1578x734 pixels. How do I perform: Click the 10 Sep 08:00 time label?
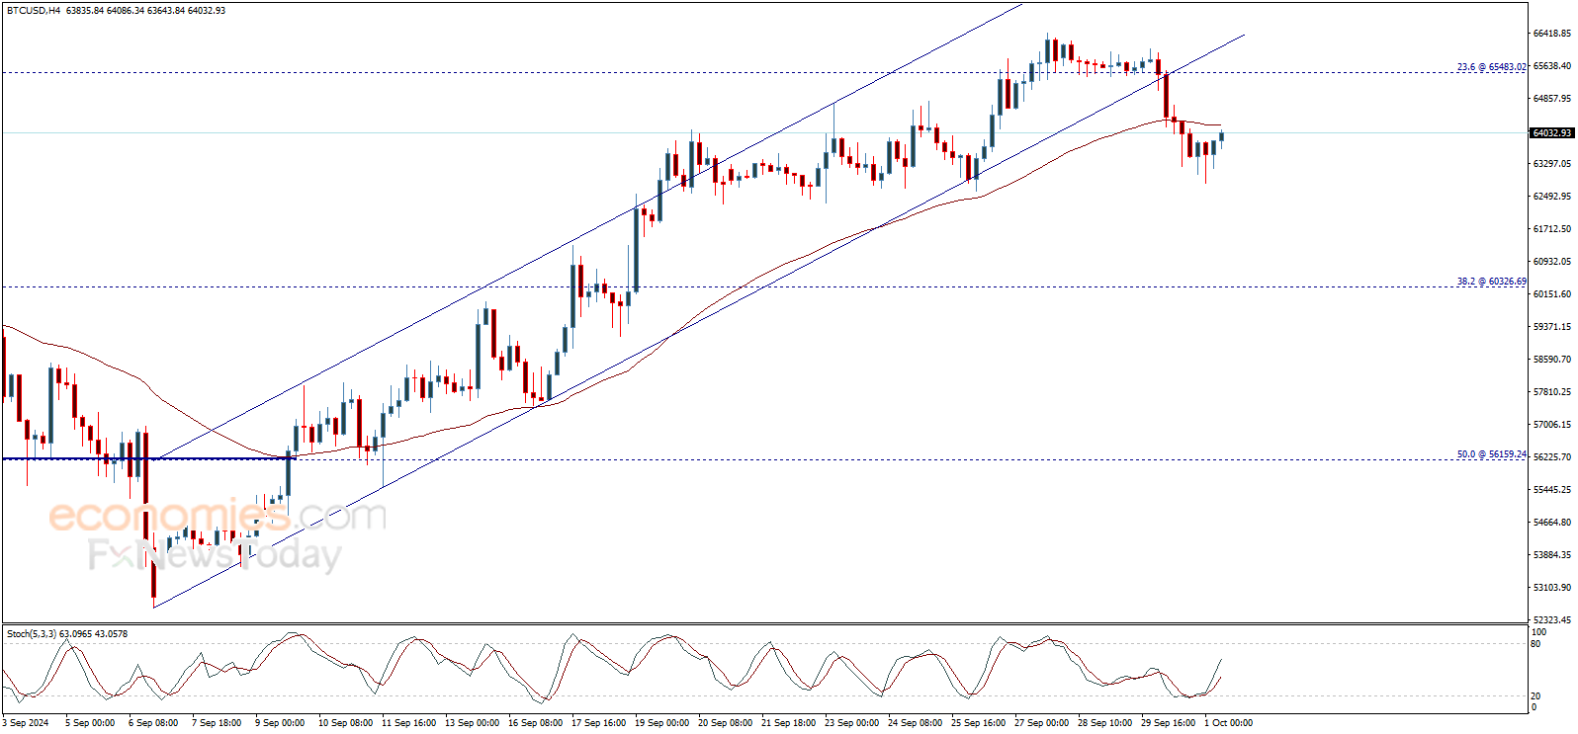[345, 723]
